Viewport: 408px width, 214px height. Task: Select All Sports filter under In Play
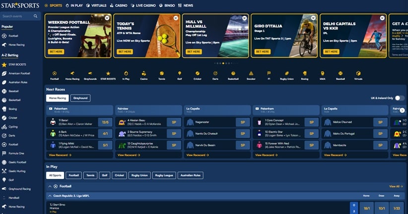coord(55,175)
